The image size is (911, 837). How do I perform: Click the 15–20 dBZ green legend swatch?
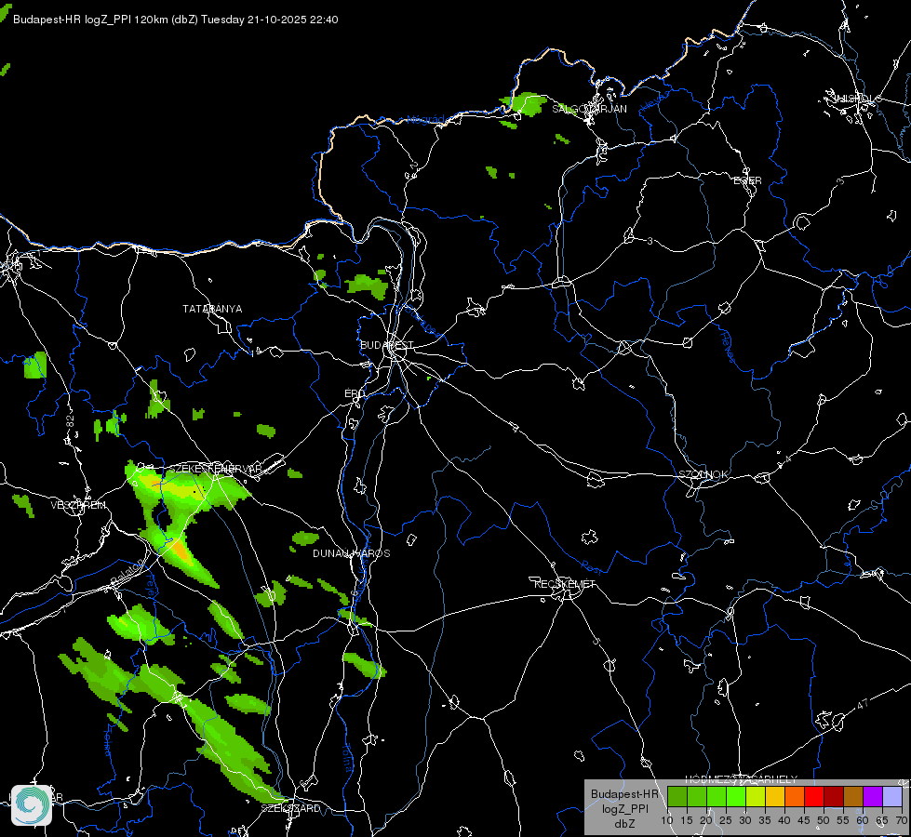(697, 796)
